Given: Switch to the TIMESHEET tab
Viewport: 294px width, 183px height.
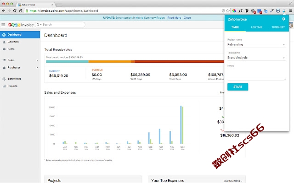Looking at the screenshot, I should [x=278, y=27].
